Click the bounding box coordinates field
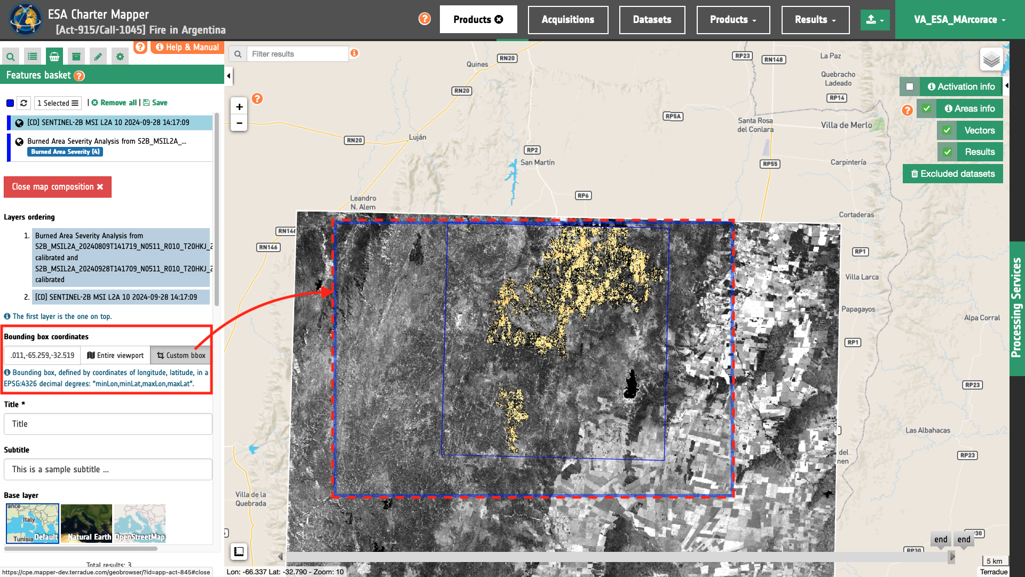1025x577 pixels. pyautogui.click(x=42, y=355)
